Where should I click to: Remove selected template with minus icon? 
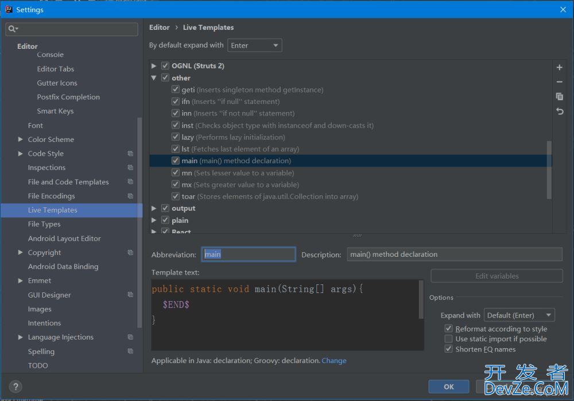tap(559, 82)
